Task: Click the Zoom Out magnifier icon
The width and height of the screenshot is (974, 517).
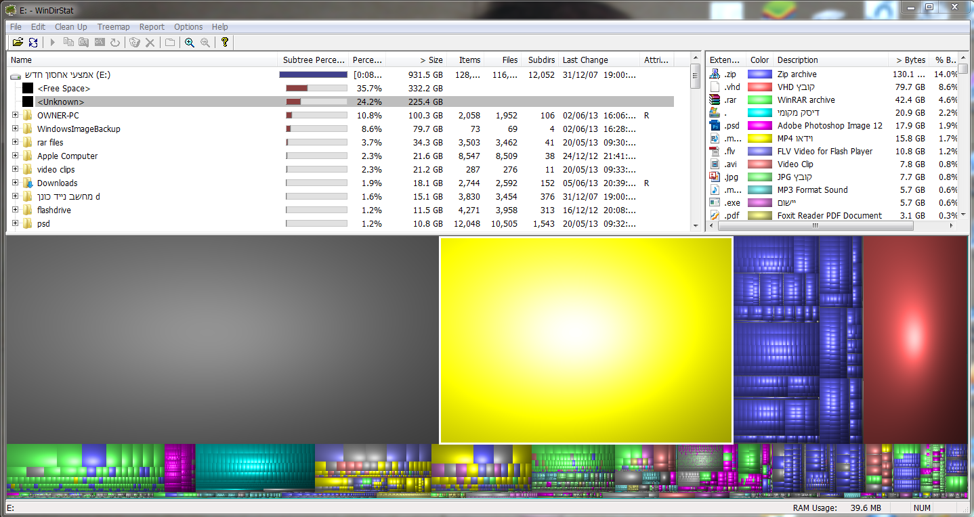Action: [205, 42]
